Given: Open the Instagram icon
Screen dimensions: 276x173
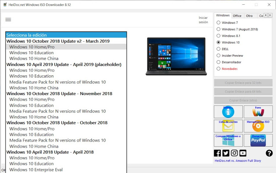Looking at the screenshot, I should 234,153.
